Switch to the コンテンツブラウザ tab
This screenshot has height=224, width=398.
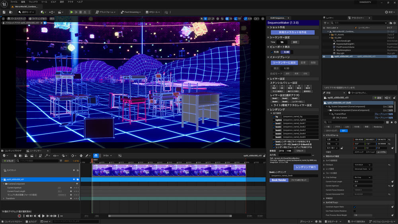(13, 151)
